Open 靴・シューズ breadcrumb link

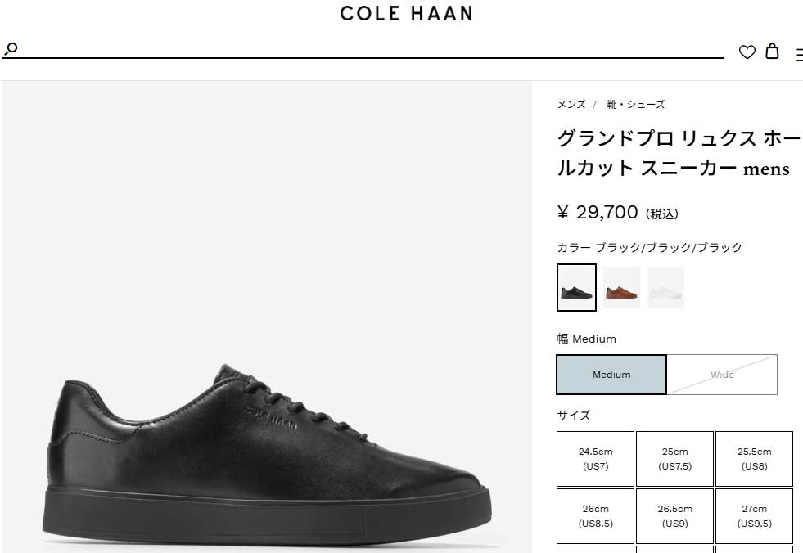(x=635, y=105)
